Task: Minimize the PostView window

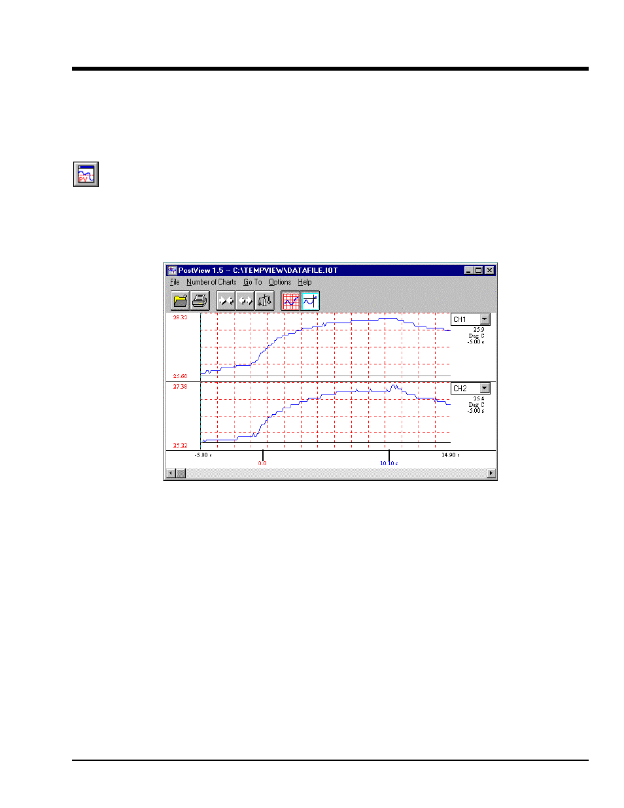Action: pyautogui.click(x=468, y=270)
